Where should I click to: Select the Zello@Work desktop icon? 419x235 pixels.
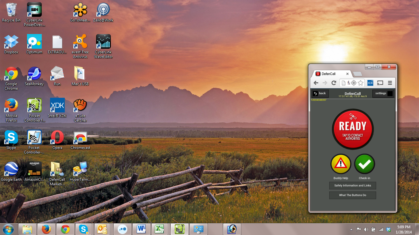(103, 13)
